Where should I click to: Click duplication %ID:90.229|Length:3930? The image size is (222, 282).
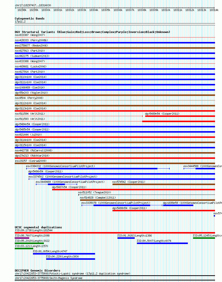pyautogui.click(x=63, y=257)
